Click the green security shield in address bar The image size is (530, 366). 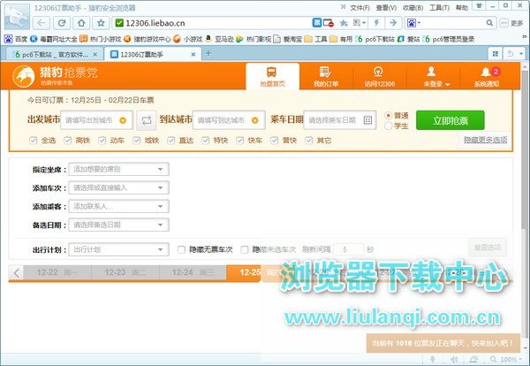pyautogui.click(x=119, y=23)
